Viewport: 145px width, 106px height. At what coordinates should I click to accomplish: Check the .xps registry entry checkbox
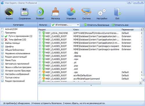(40, 72)
